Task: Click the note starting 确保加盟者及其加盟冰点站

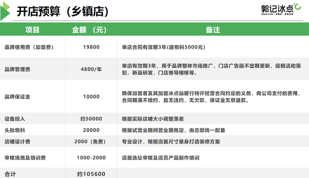Action: tap(211, 97)
